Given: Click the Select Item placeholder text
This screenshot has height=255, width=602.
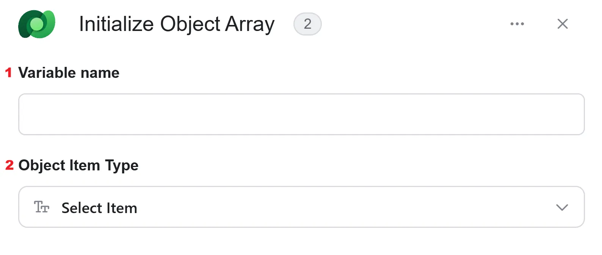Looking at the screenshot, I should pyautogui.click(x=99, y=208).
